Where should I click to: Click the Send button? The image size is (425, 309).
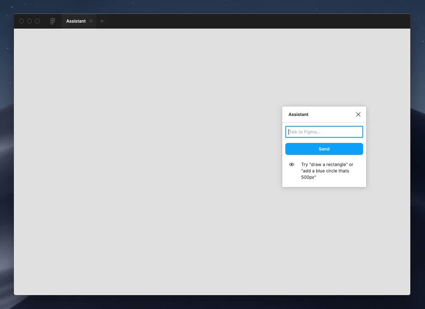click(x=324, y=149)
